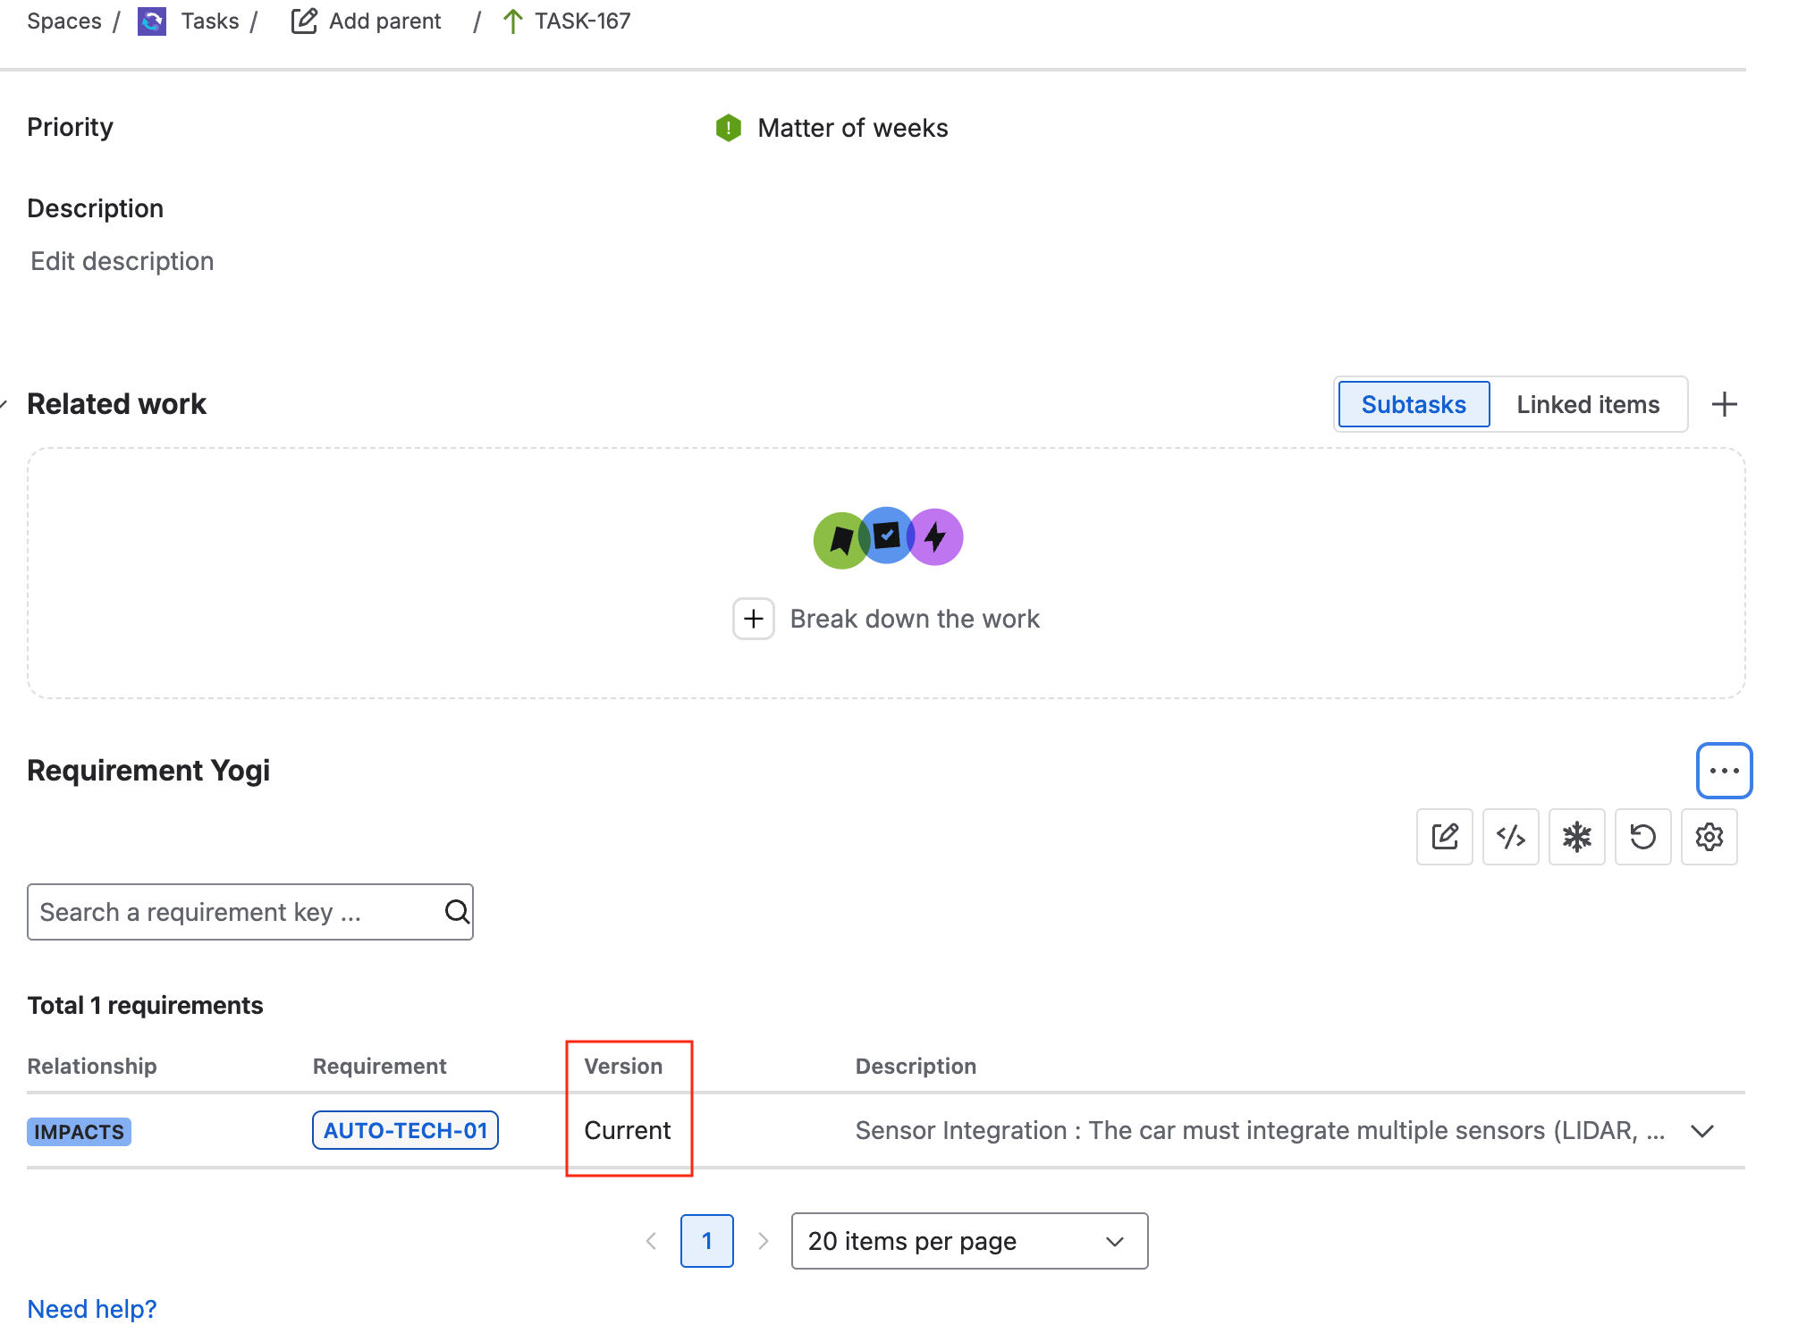Expand the AUTO-TECH-01 requirement description chevron
This screenshot has width=1815, height=1325.
1701,1130
